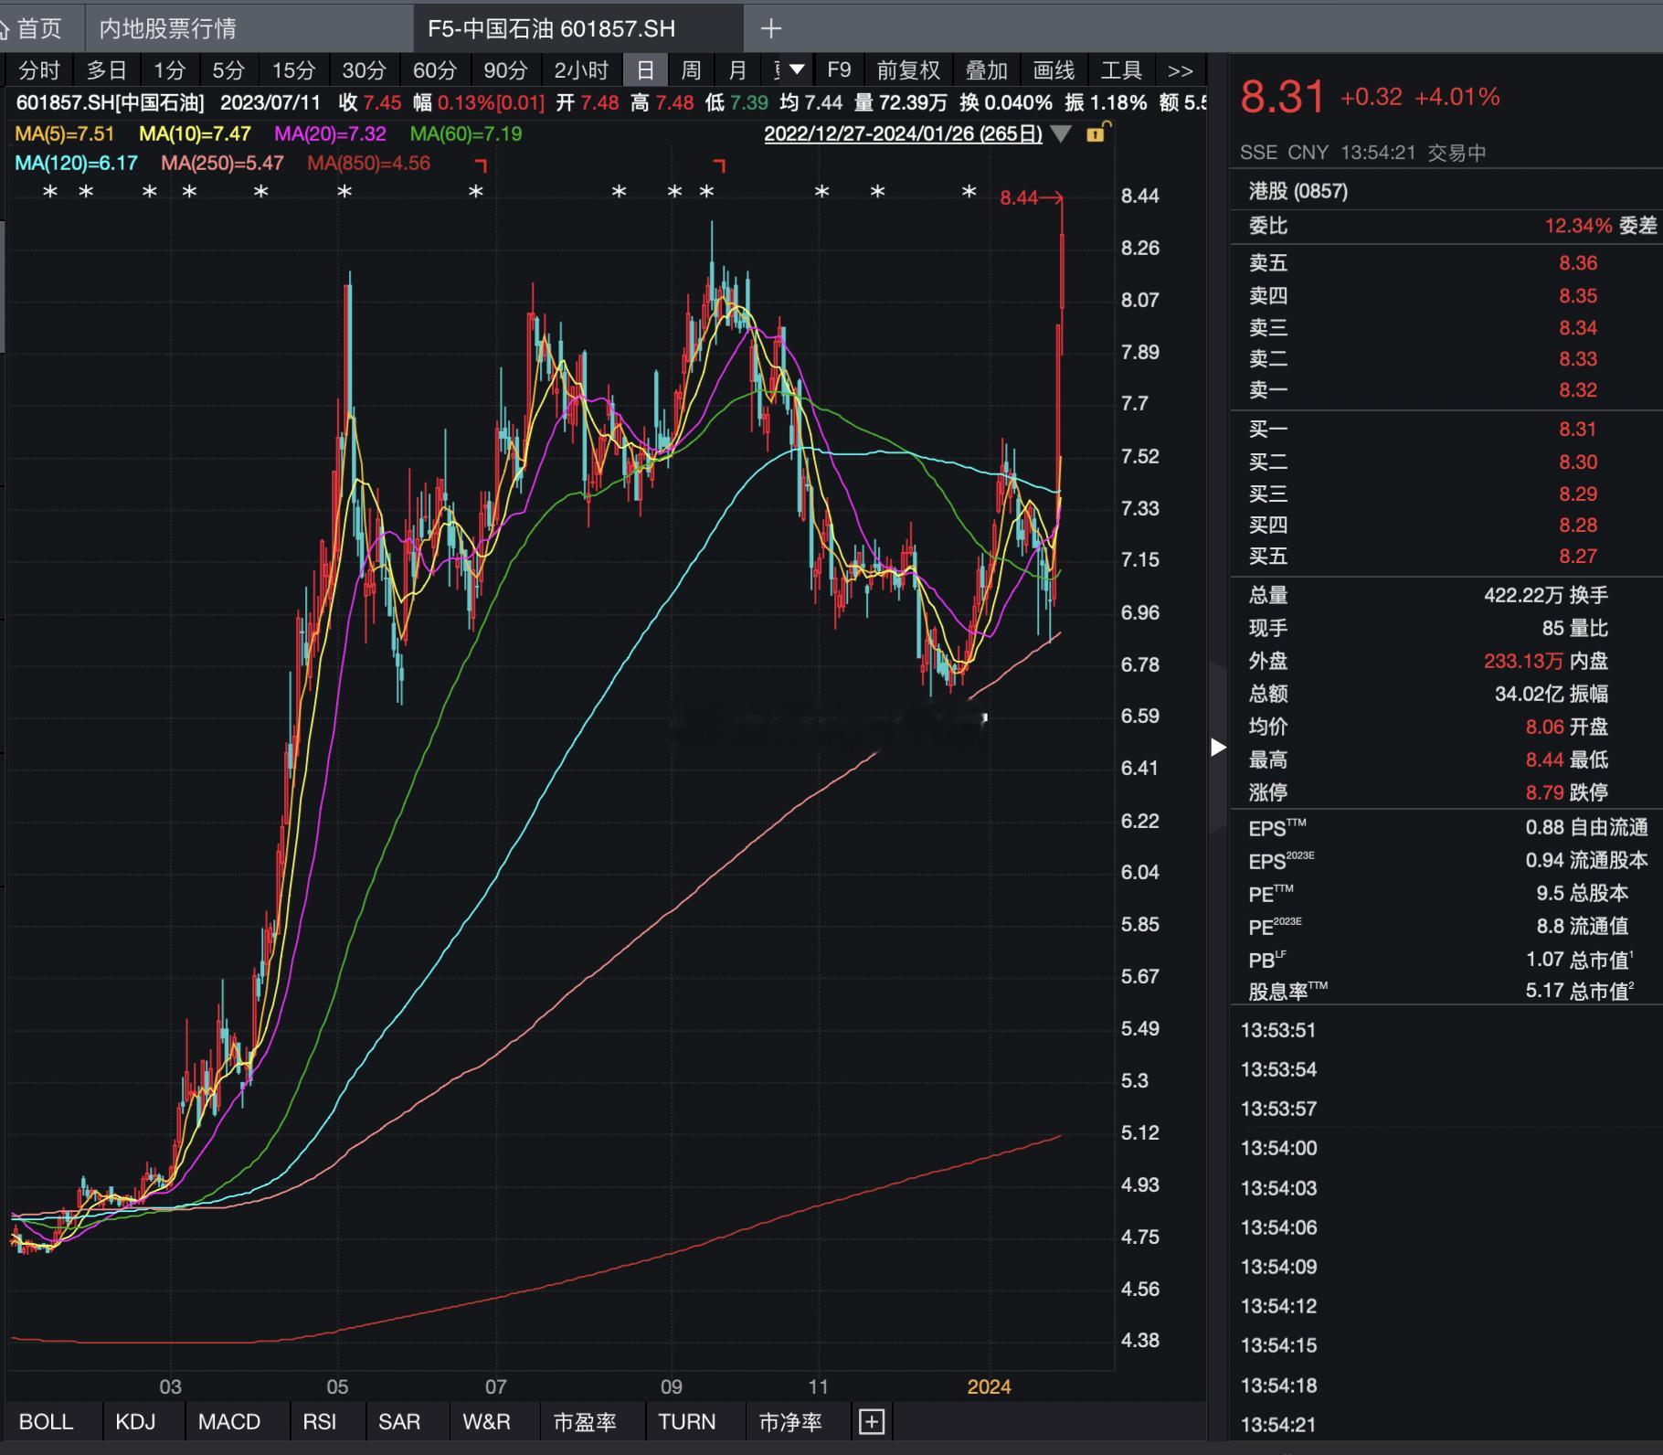The width and height of the screenshot is (1663, 1455).
Task: Choose the 30分 period
Action: tap(364, 70)
